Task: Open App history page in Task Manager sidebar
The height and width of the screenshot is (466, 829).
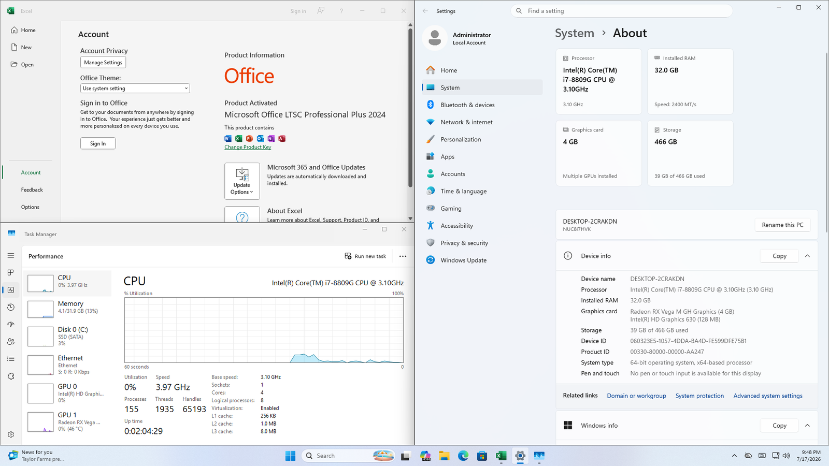Action: click(11, 307)
